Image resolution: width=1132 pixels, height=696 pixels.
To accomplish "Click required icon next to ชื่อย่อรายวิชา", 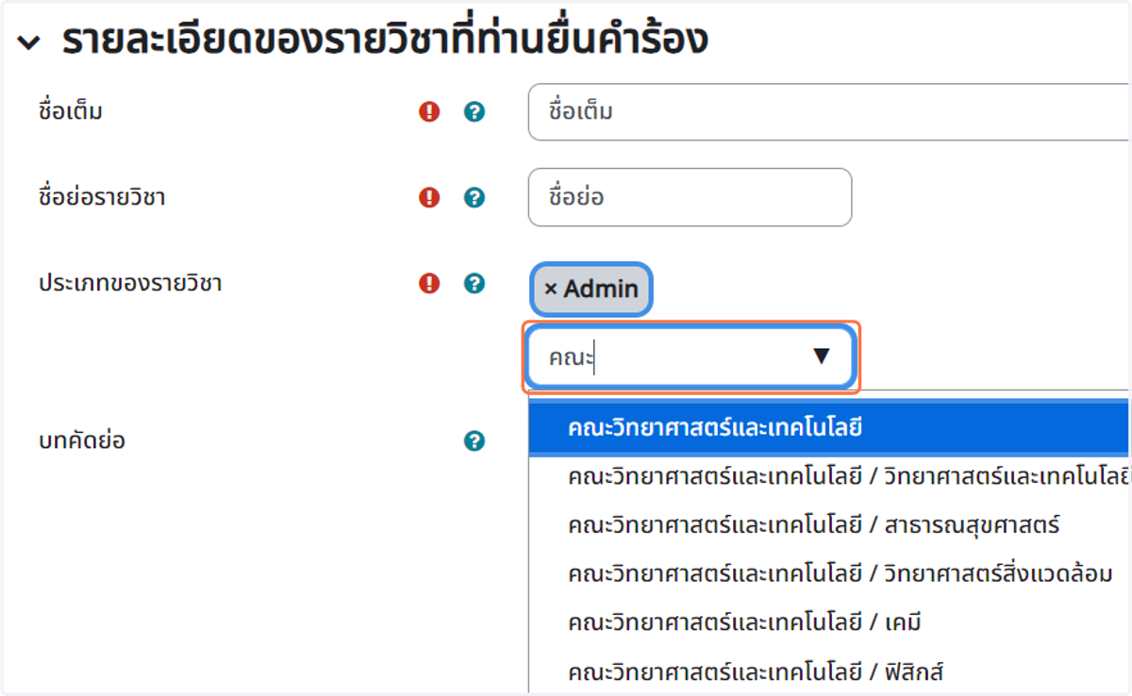I will coord(429,197).
